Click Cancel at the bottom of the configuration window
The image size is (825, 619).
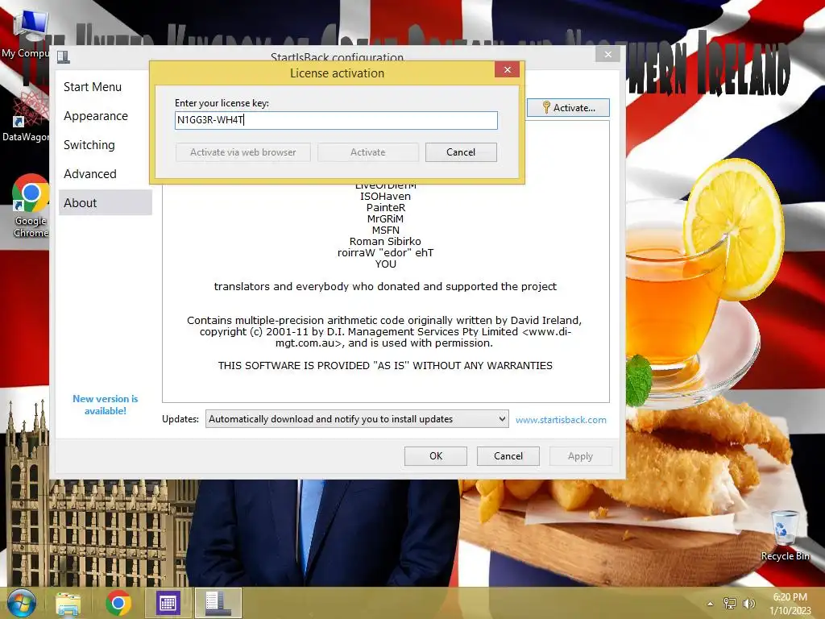508,456
